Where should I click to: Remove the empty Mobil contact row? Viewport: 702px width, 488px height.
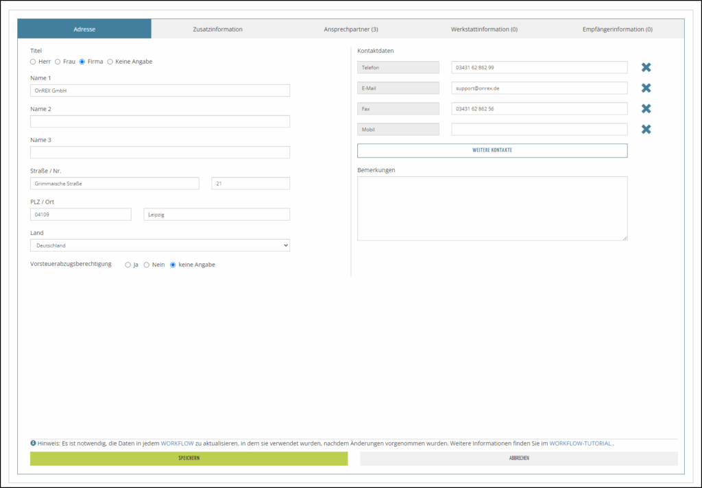click(646, 129)
